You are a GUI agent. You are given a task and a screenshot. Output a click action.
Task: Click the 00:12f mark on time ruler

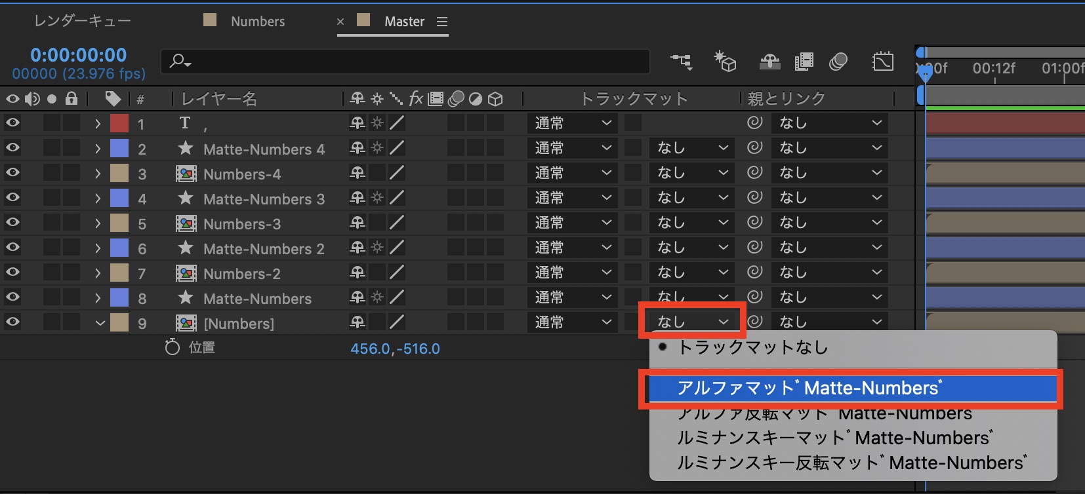pos(994,68)
